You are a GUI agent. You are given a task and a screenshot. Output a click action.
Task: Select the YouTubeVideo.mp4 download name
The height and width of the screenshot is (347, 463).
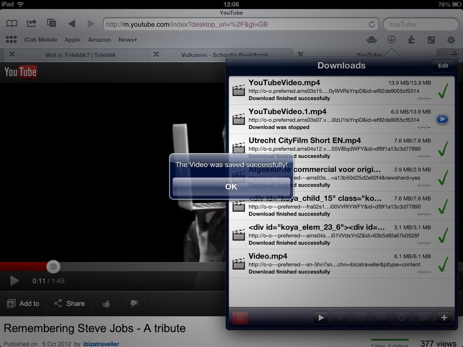tap(284, 83)
